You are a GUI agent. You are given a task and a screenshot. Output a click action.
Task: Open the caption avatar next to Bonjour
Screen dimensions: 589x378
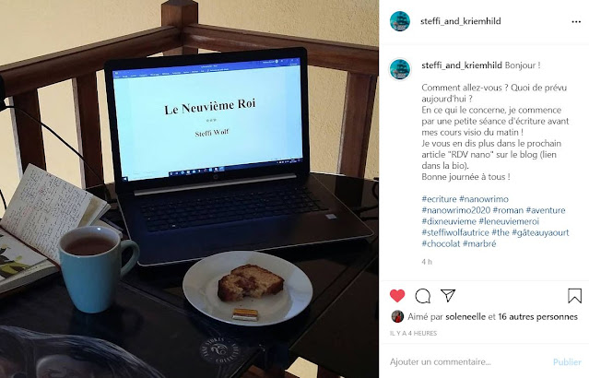400,69
